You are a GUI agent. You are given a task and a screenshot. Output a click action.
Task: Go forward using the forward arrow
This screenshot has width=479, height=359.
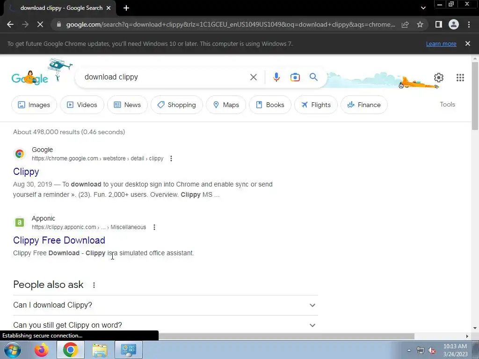[x=25, y=24]
